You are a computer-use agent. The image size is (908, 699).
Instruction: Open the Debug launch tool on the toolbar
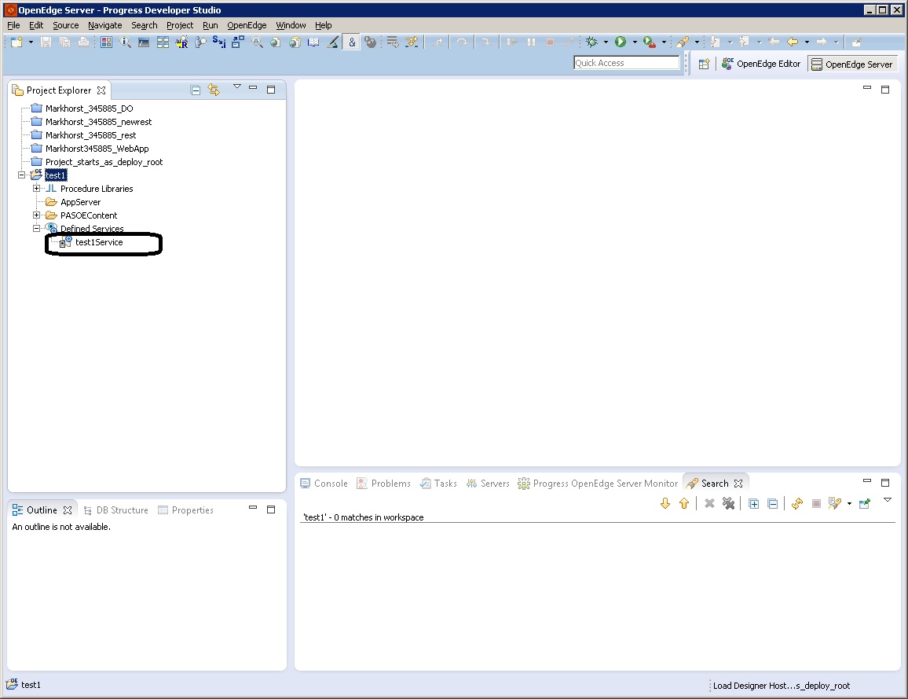[x=595, y=42]
